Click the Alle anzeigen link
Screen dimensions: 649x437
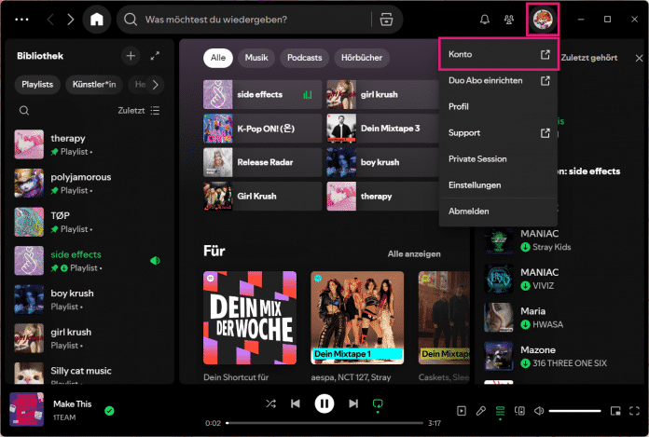[414, 253]
